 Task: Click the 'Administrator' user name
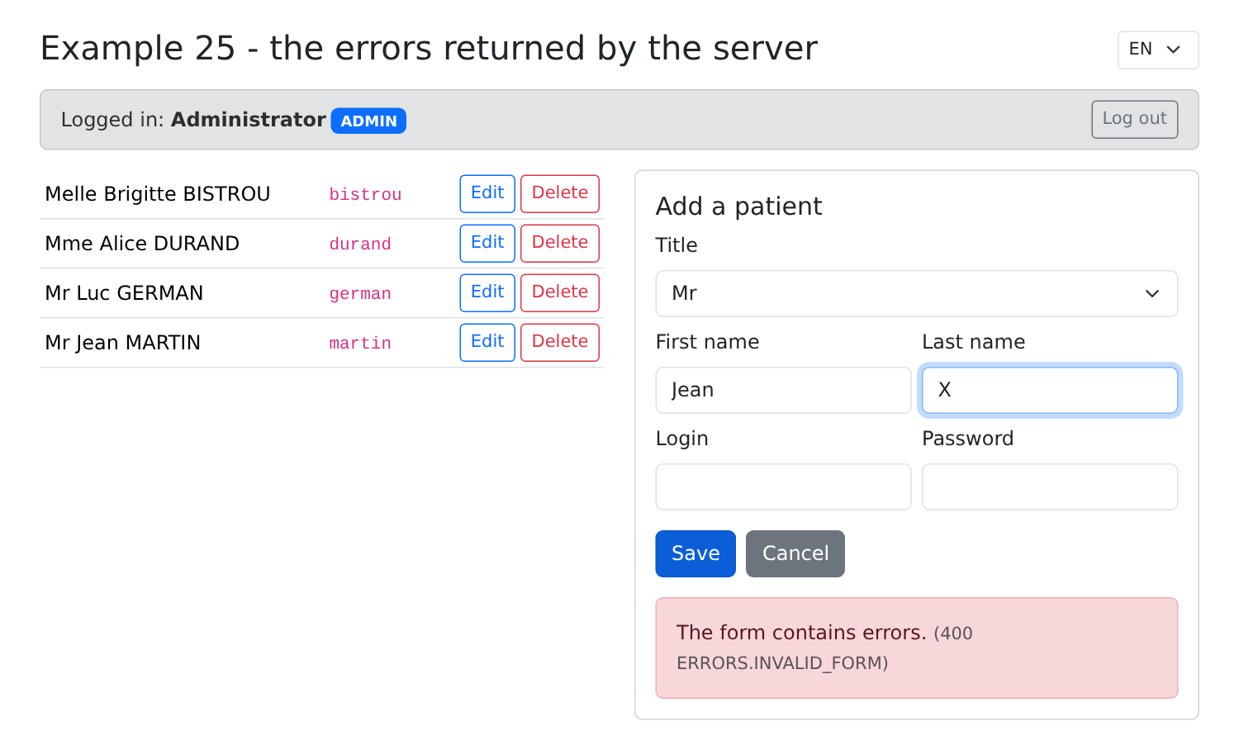pos(249,120)
